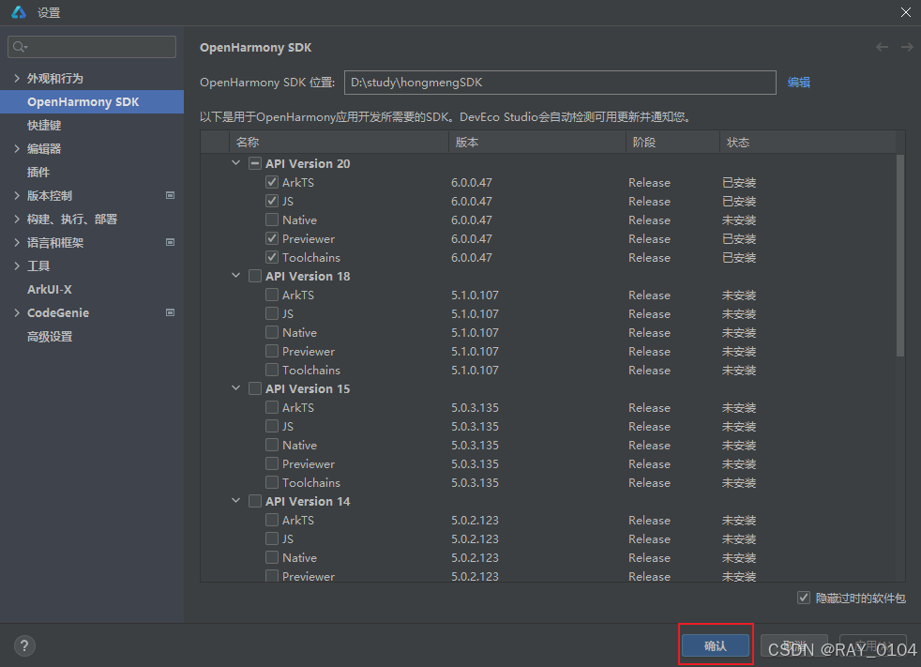Select the Native 5.0.2.123 row name
The height and width of the screenshot is (667, 921).
click(299, 557)
